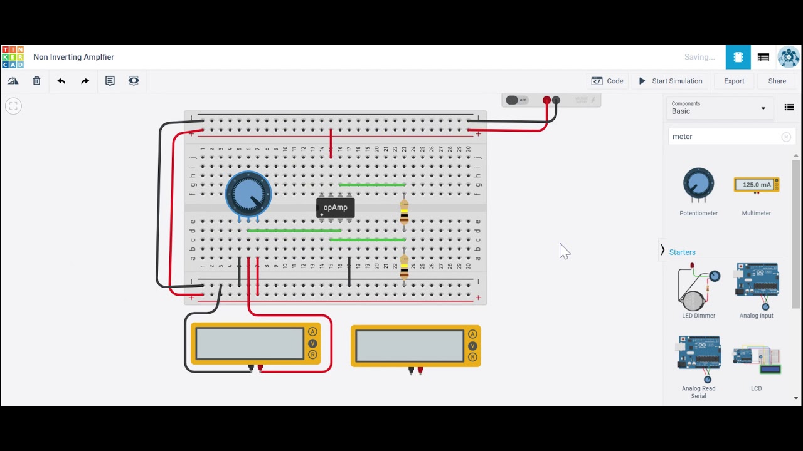Open the Export options
Screen dimensions: 803x451
734,81
